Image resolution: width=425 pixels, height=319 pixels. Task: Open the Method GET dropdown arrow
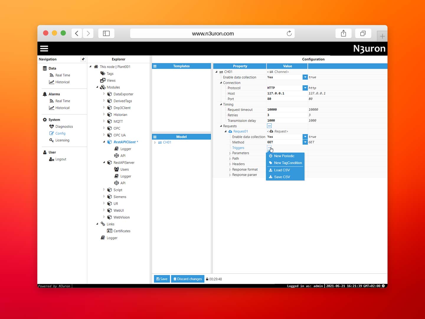coord(305,142)
